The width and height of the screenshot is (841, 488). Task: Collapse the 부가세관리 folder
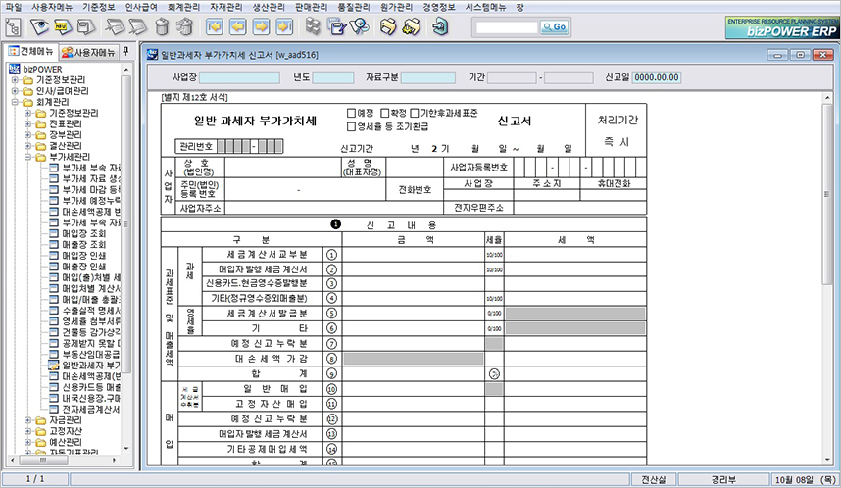click(x=27, y=157)
